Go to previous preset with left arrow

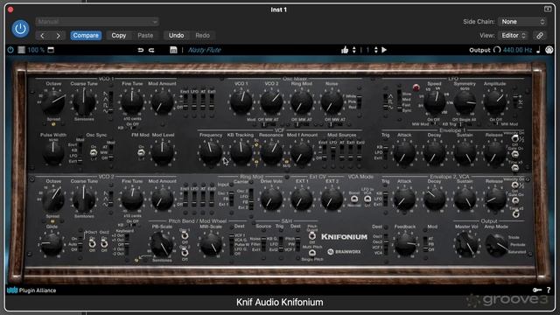[42, 35]
